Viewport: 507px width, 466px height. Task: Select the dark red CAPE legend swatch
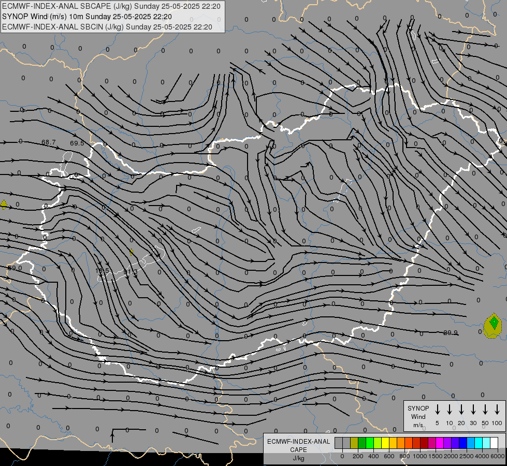[x=424, y=443]
